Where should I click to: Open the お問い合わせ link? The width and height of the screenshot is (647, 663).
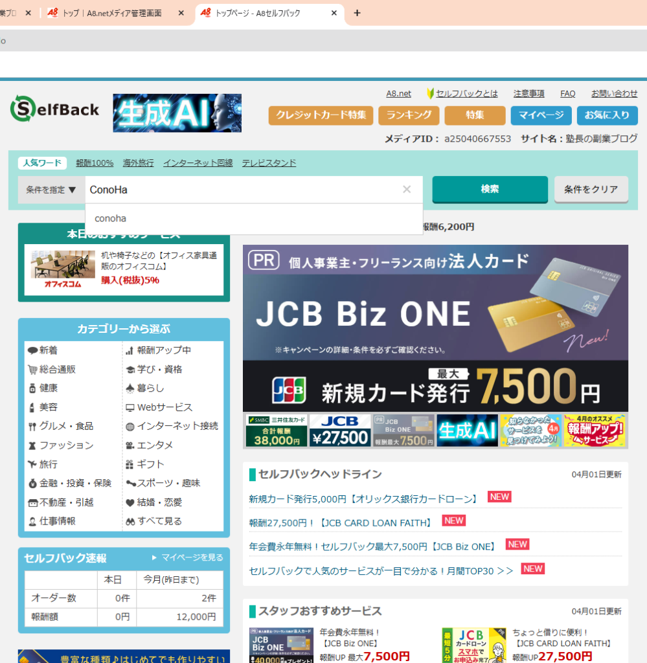pyautogui.click(x=614, y=93)
